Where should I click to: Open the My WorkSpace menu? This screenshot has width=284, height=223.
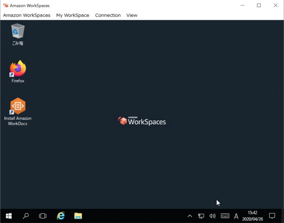(x=73, y=15)
